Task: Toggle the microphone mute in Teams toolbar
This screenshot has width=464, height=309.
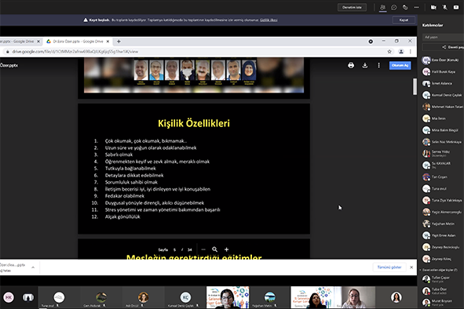Action: click(445, 7)
